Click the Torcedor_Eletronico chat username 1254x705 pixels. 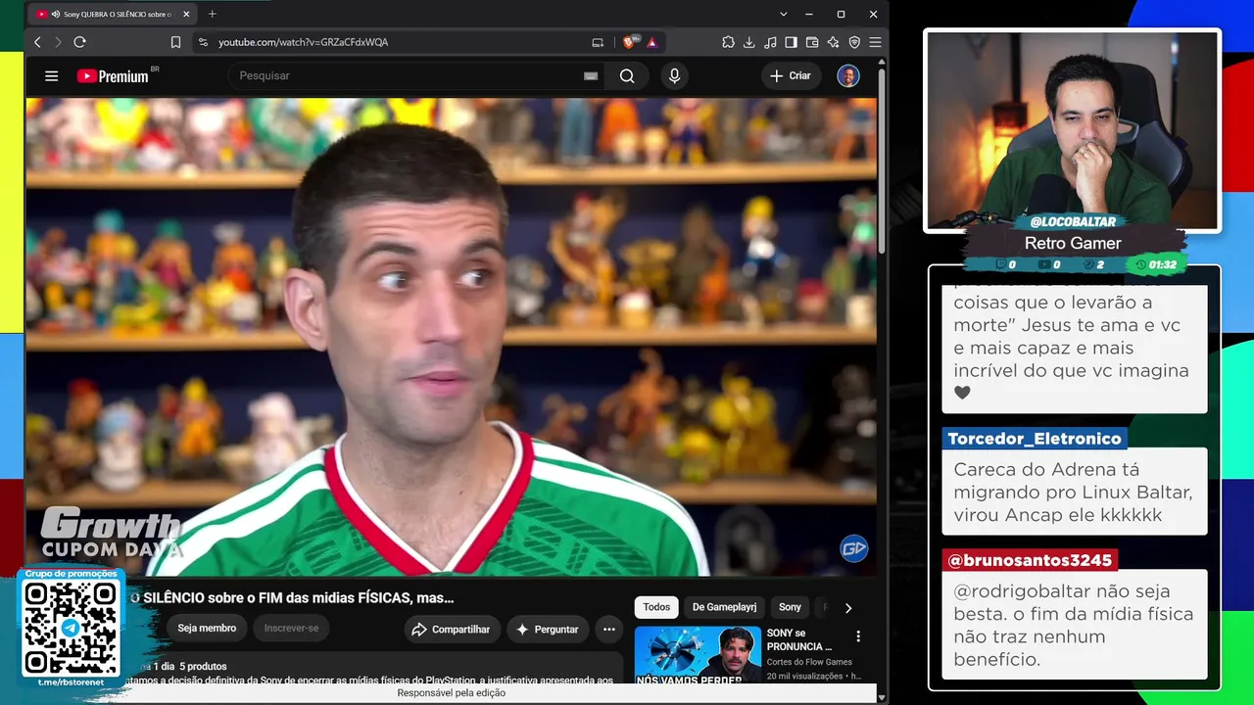tap(1034, 439)
